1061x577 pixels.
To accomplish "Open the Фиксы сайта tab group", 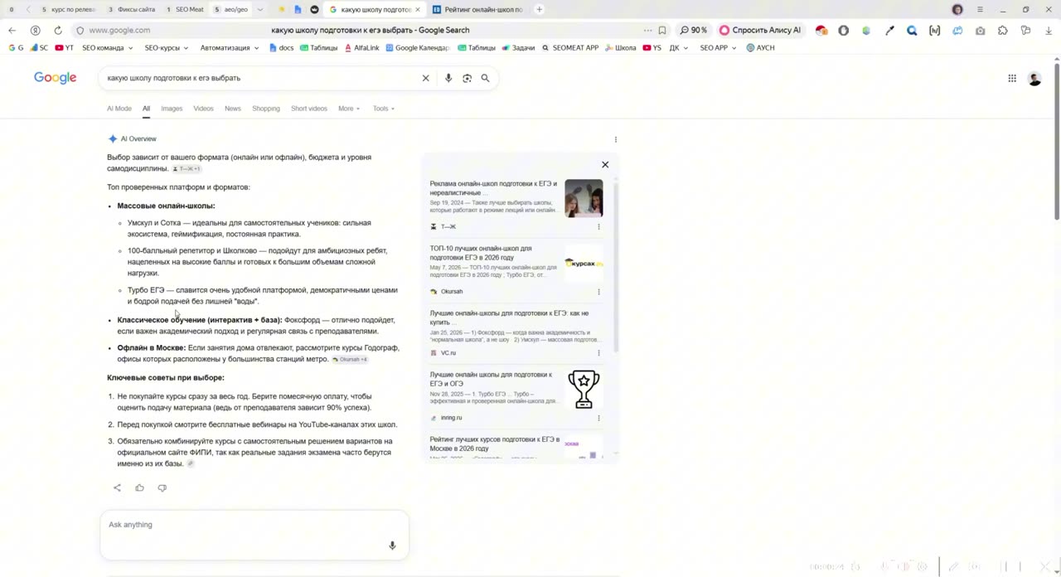I will pyautogui.click(x=131, y=9).
